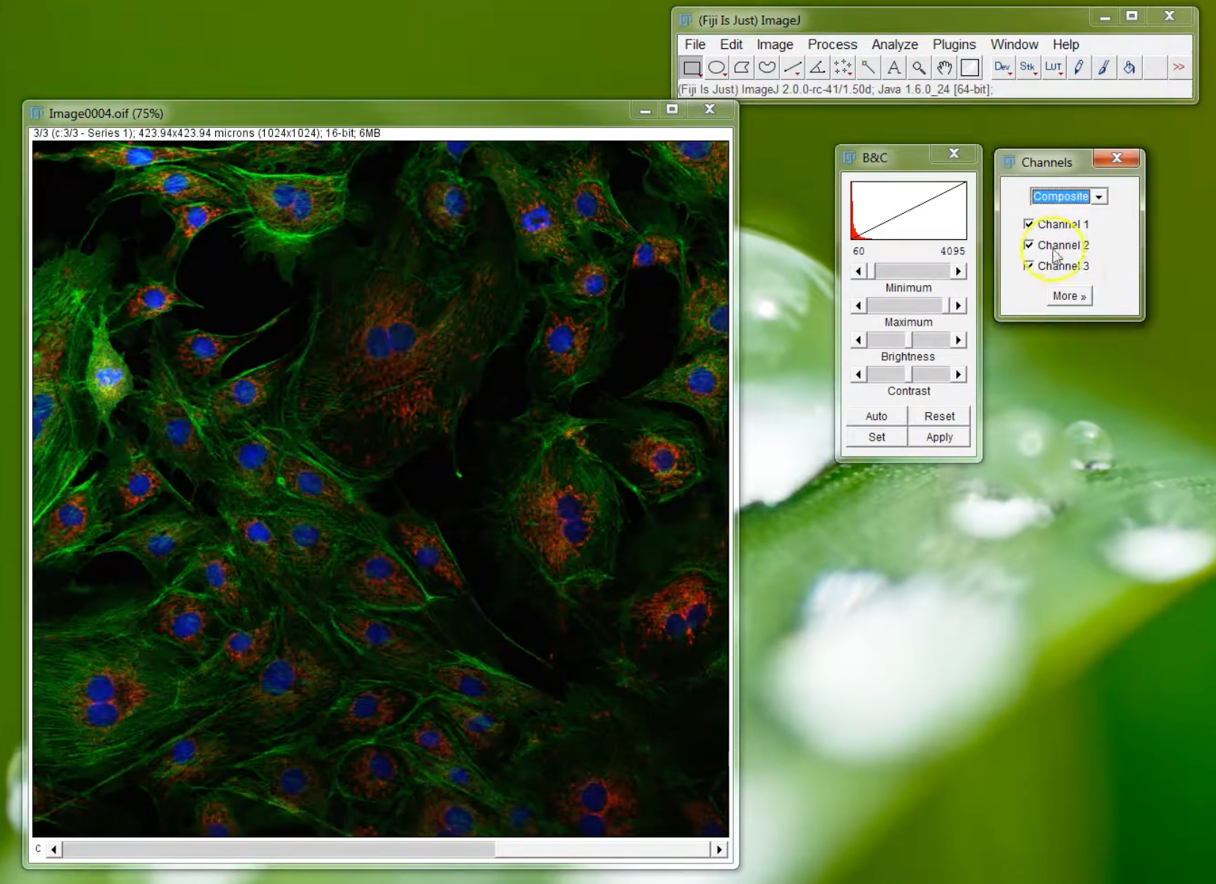Select the Magnifying glass tool
Screen dimensions: 1216x884
coord(919,67)
